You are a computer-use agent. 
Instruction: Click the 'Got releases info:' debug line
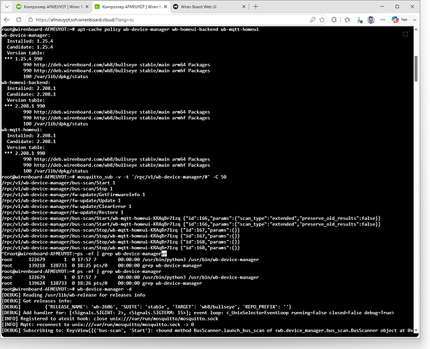coord(37,301)
